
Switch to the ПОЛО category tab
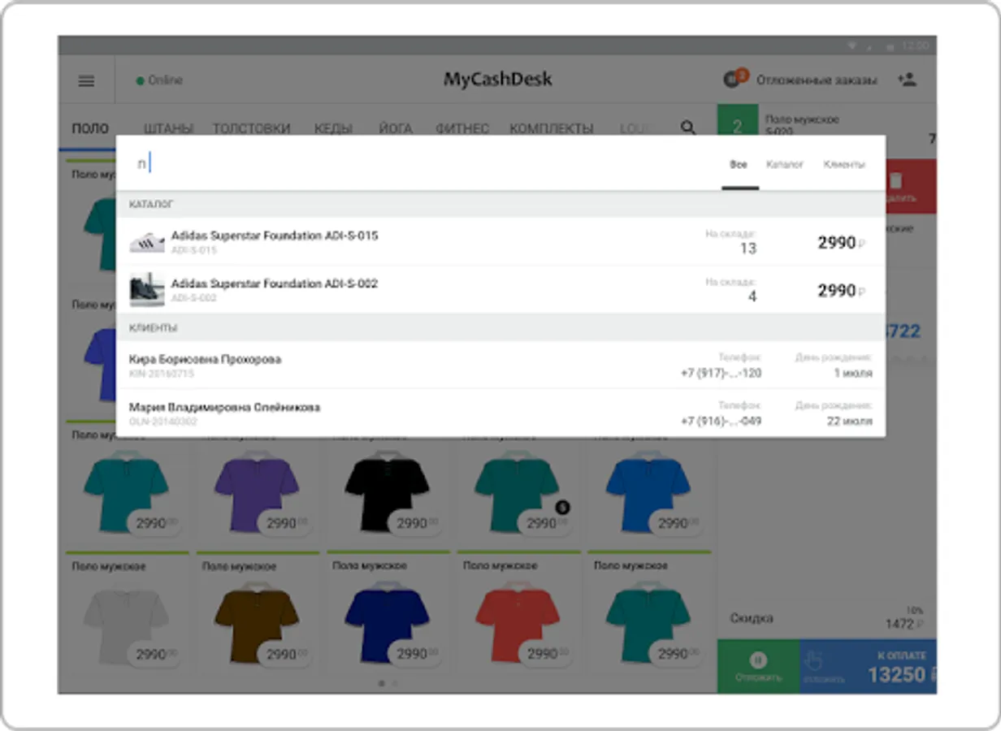(89, 128)
